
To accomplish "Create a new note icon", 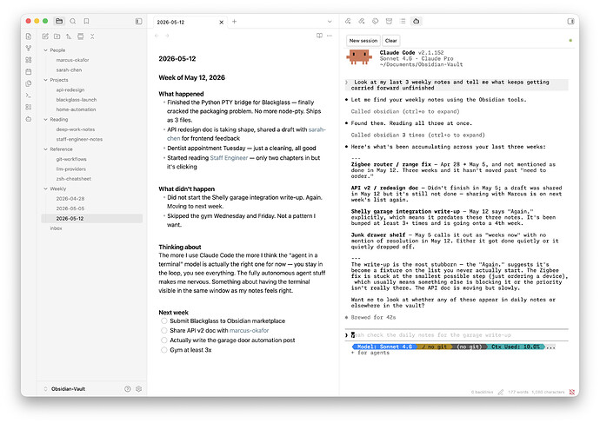I will [x=45, y=36].
